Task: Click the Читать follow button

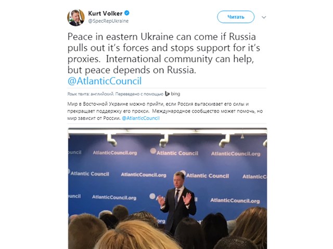Action: pos(236,17)
